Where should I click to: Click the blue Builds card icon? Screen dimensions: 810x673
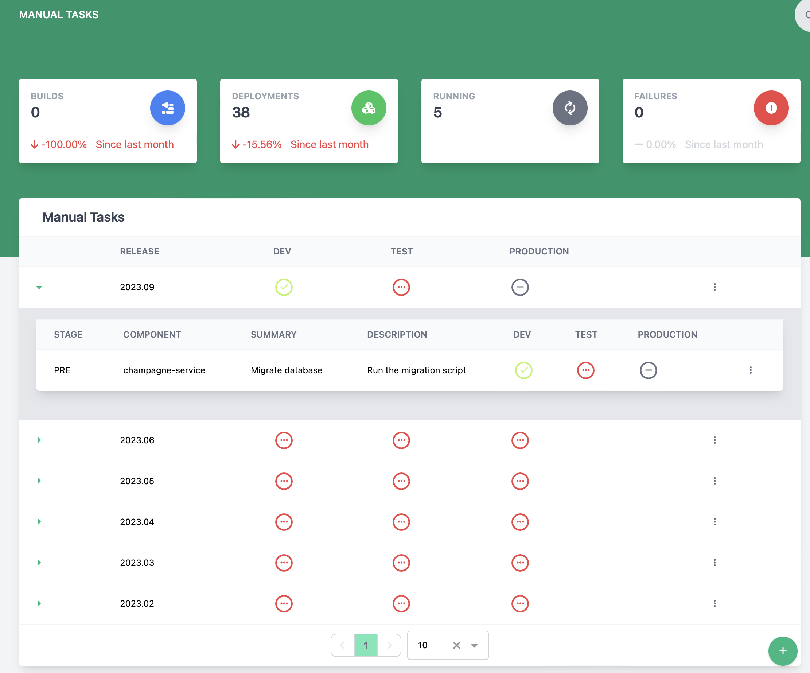tap(167, 108)
